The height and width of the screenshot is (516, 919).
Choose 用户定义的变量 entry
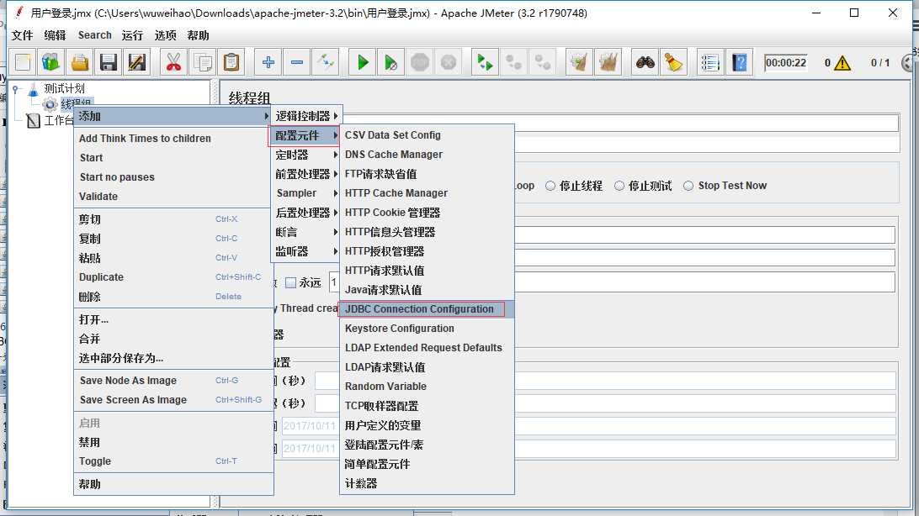pyautogui.click(x=427, y=425)
